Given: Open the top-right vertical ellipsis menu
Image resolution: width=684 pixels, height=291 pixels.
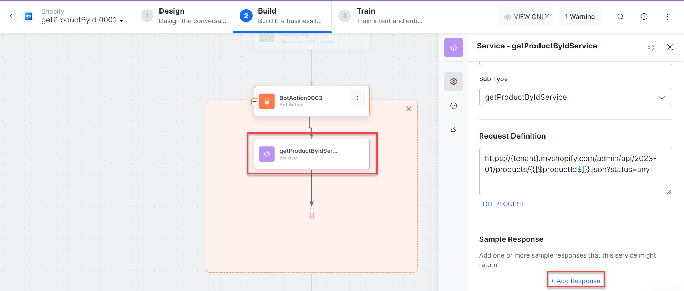Looking at the screenshot, I should 667,17.
